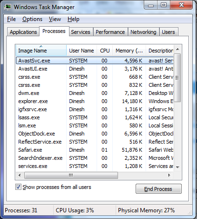The height and width of the screenshot is (219, 197).
Task: Click the Desktop W description cell
Action: (161, 93)
